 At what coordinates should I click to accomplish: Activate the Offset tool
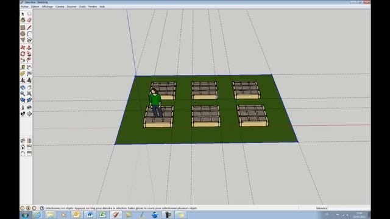(29, 60)
